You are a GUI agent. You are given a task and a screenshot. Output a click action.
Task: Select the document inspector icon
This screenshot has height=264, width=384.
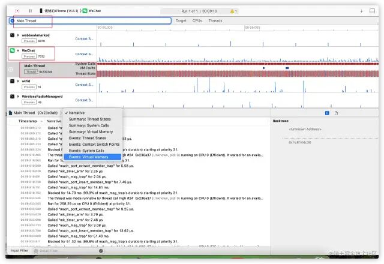[336, 113]
